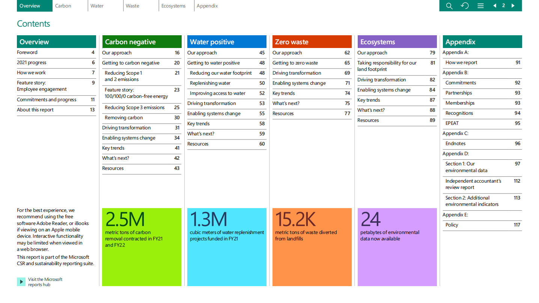Open the hamburger menu icon
Image resolution: width=539 pixels, height=303 pixels.
point(480,6)
